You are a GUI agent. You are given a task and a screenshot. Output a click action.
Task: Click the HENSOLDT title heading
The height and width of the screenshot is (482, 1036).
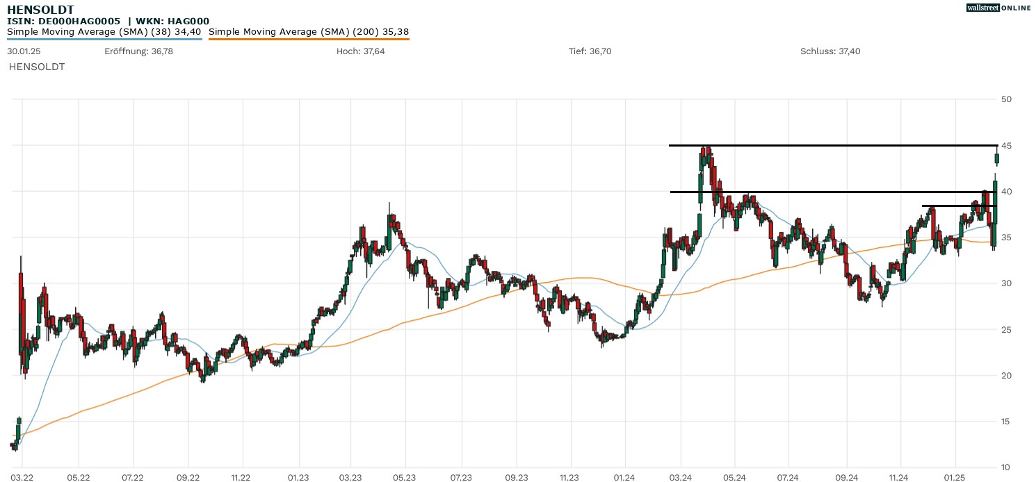point(40,10)
